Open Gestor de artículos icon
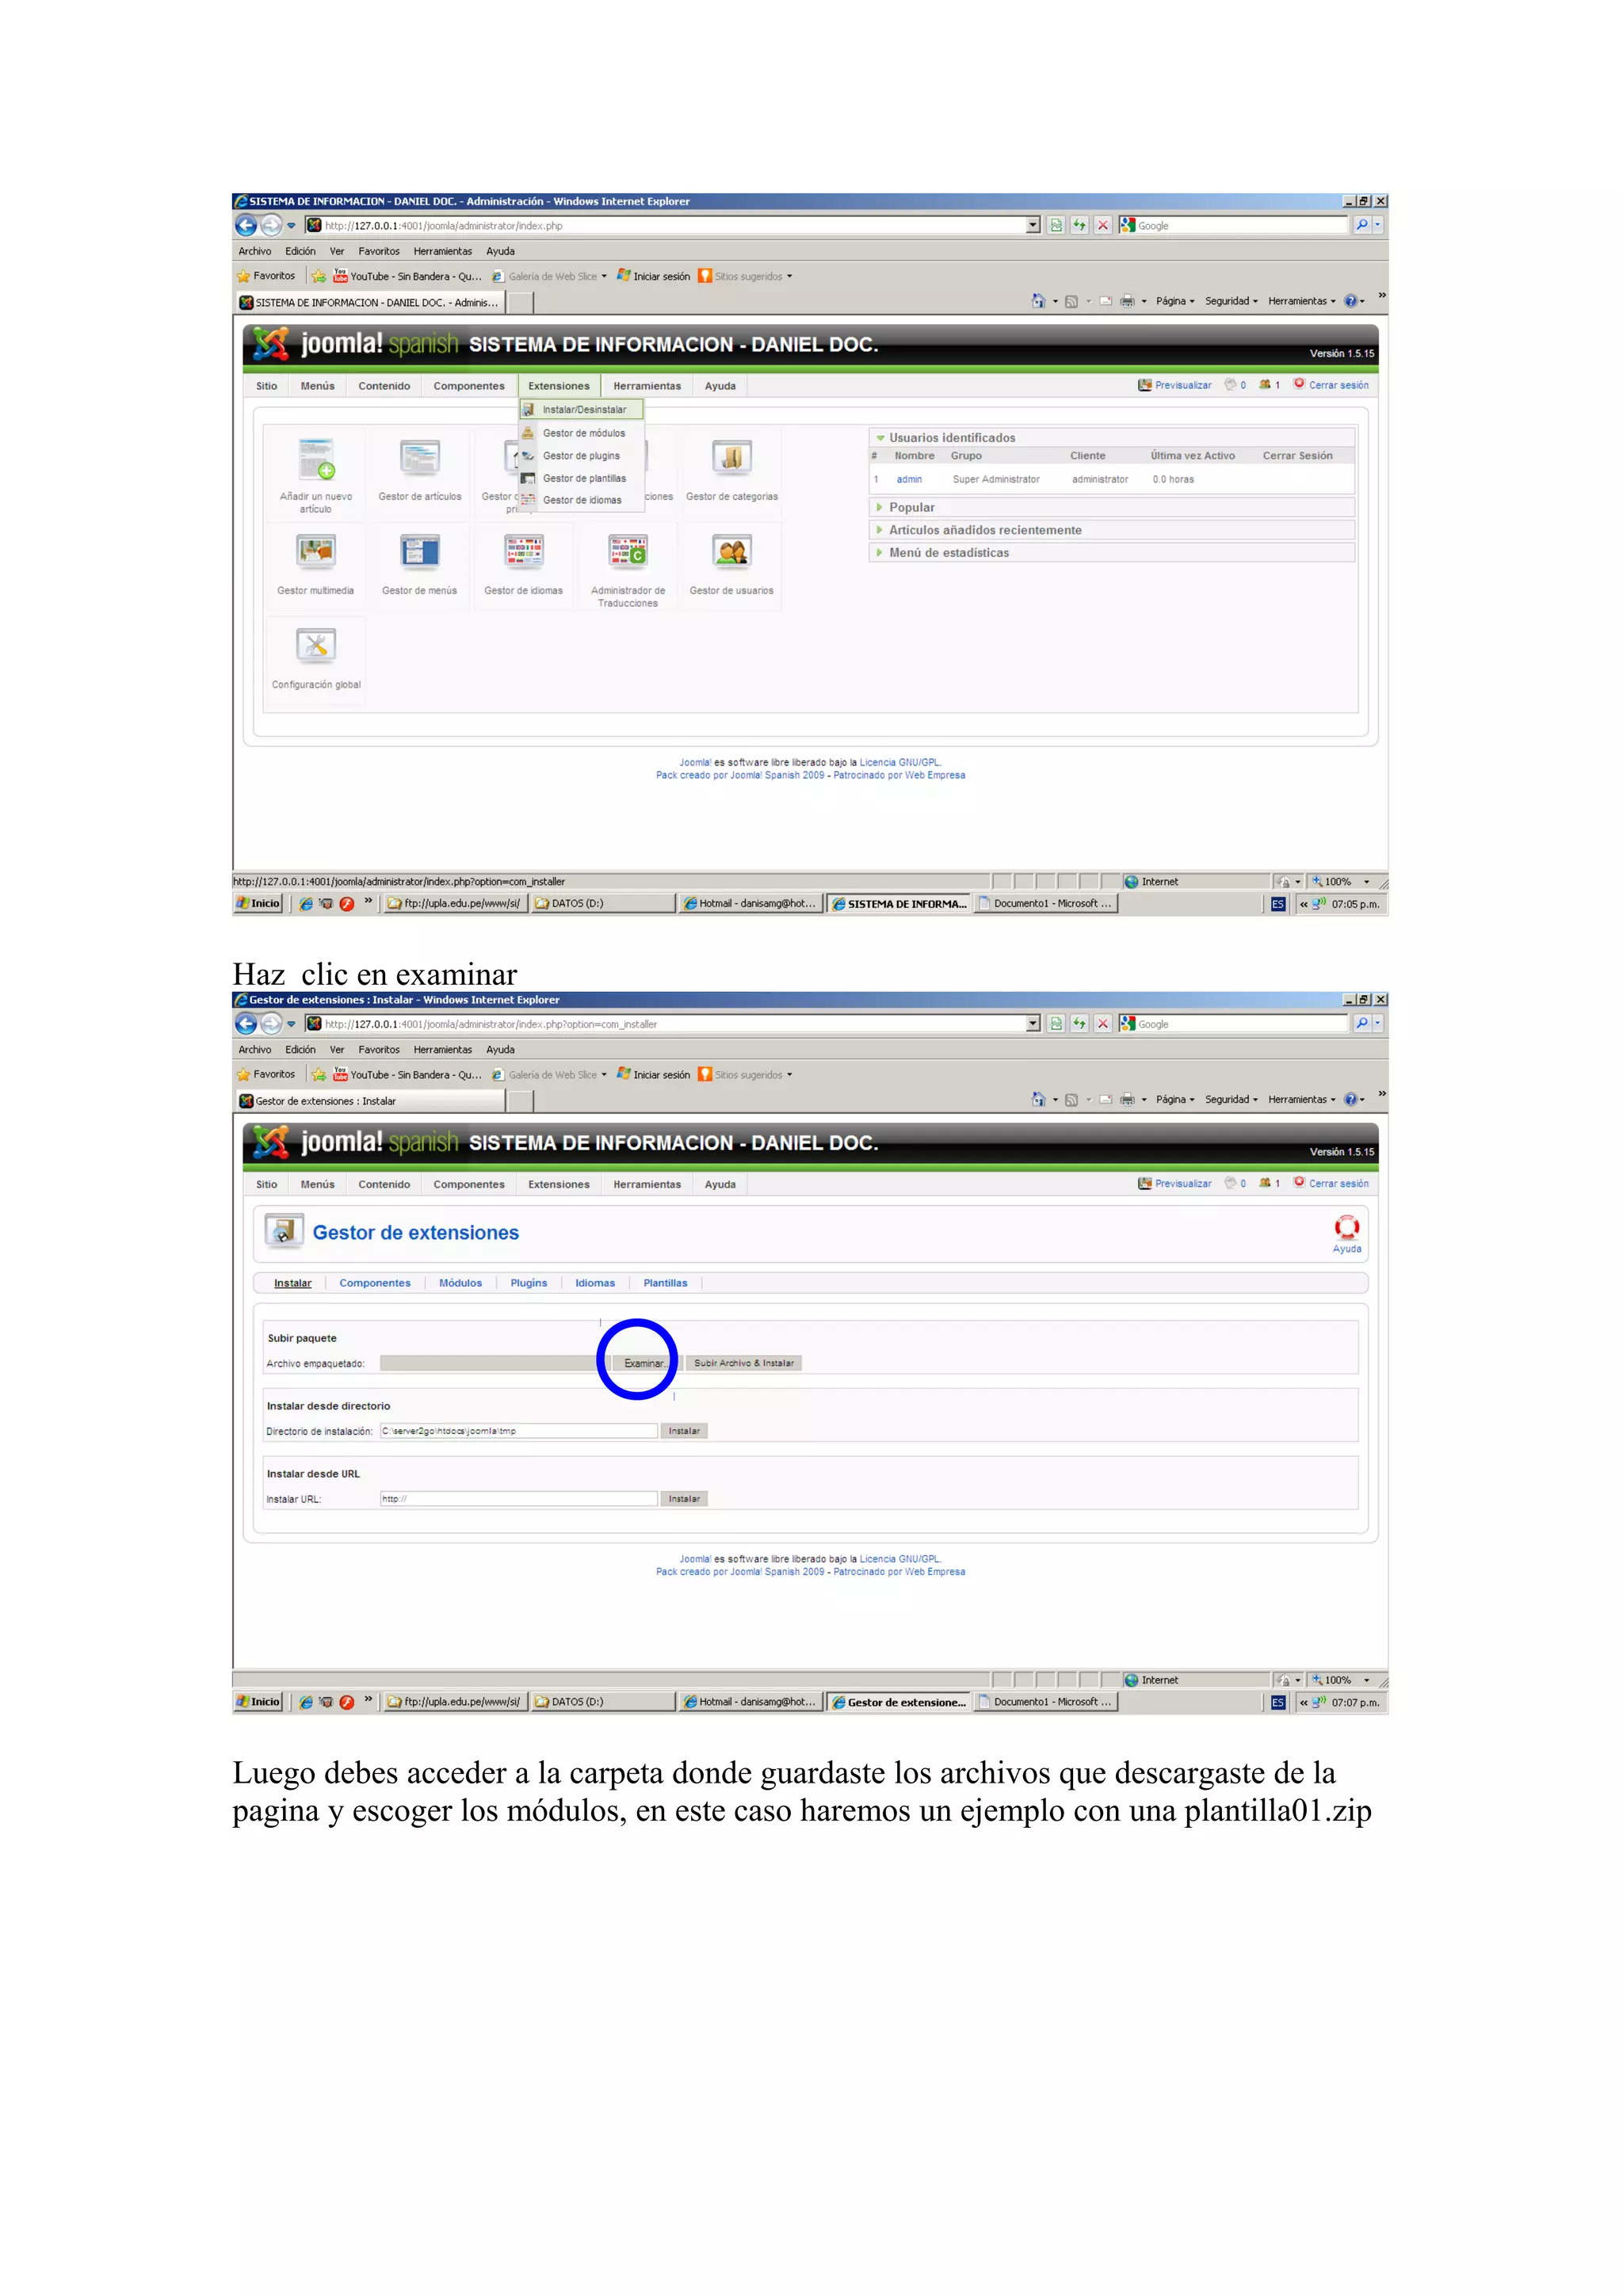 click(x=420, y=458)
